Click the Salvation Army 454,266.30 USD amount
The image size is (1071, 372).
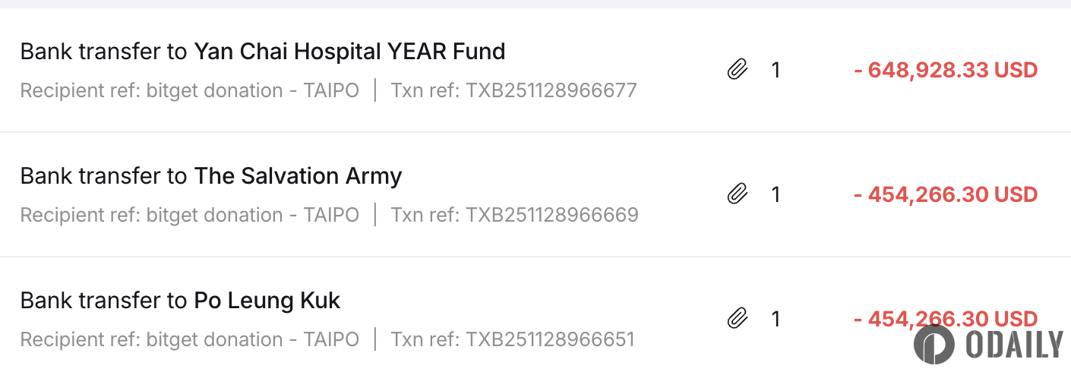point(946,194)
